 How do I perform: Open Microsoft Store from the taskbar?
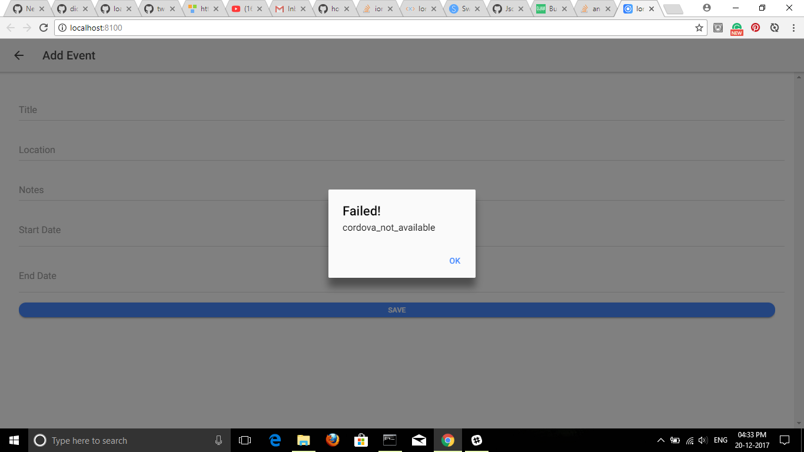(361, 440)
